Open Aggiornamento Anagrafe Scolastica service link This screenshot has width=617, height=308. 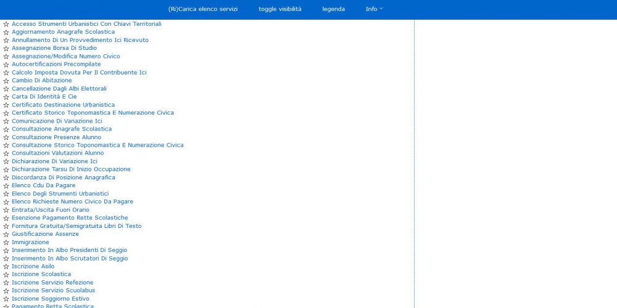[x=64, y=32]
